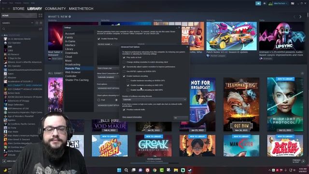Open the Midnight Protocol game cover
This screenshot has width=309, height=174.
tap(285, 104)
